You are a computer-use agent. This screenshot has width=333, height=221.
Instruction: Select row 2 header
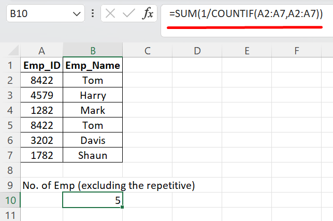[x=10, y=80]
